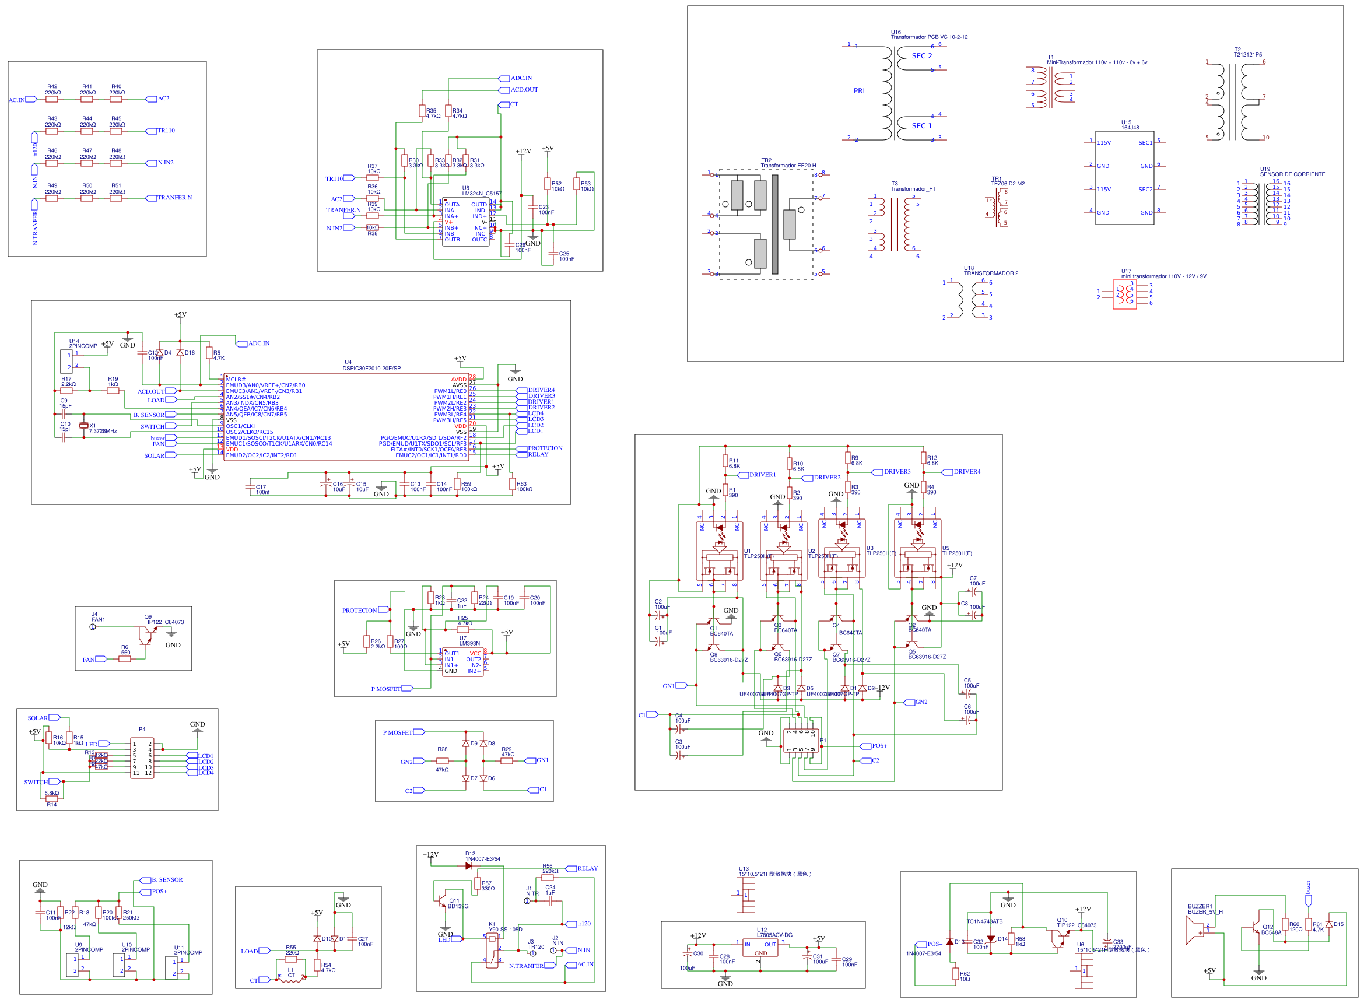Click the P4 12-pin header connector

[142, 758]
